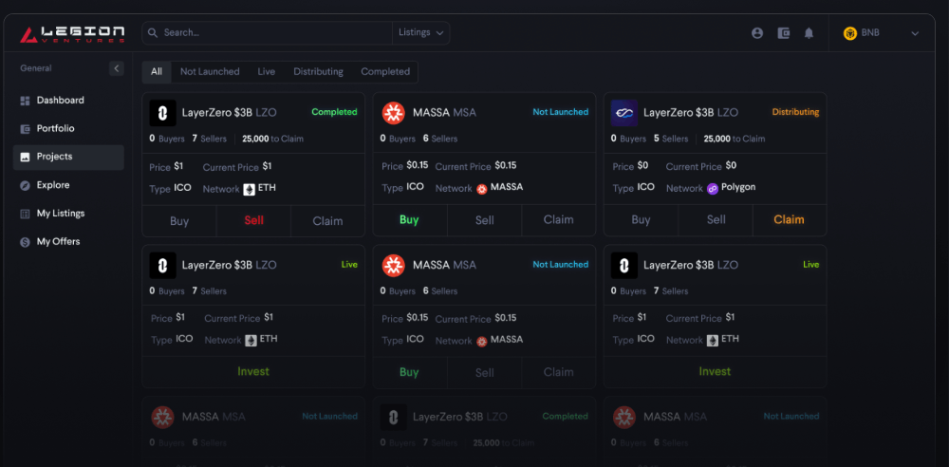Image resolution: width=949 pixels, height=467 pixels.
Task: Click the Polygon network icon
Action: click(x=713, y=188)
